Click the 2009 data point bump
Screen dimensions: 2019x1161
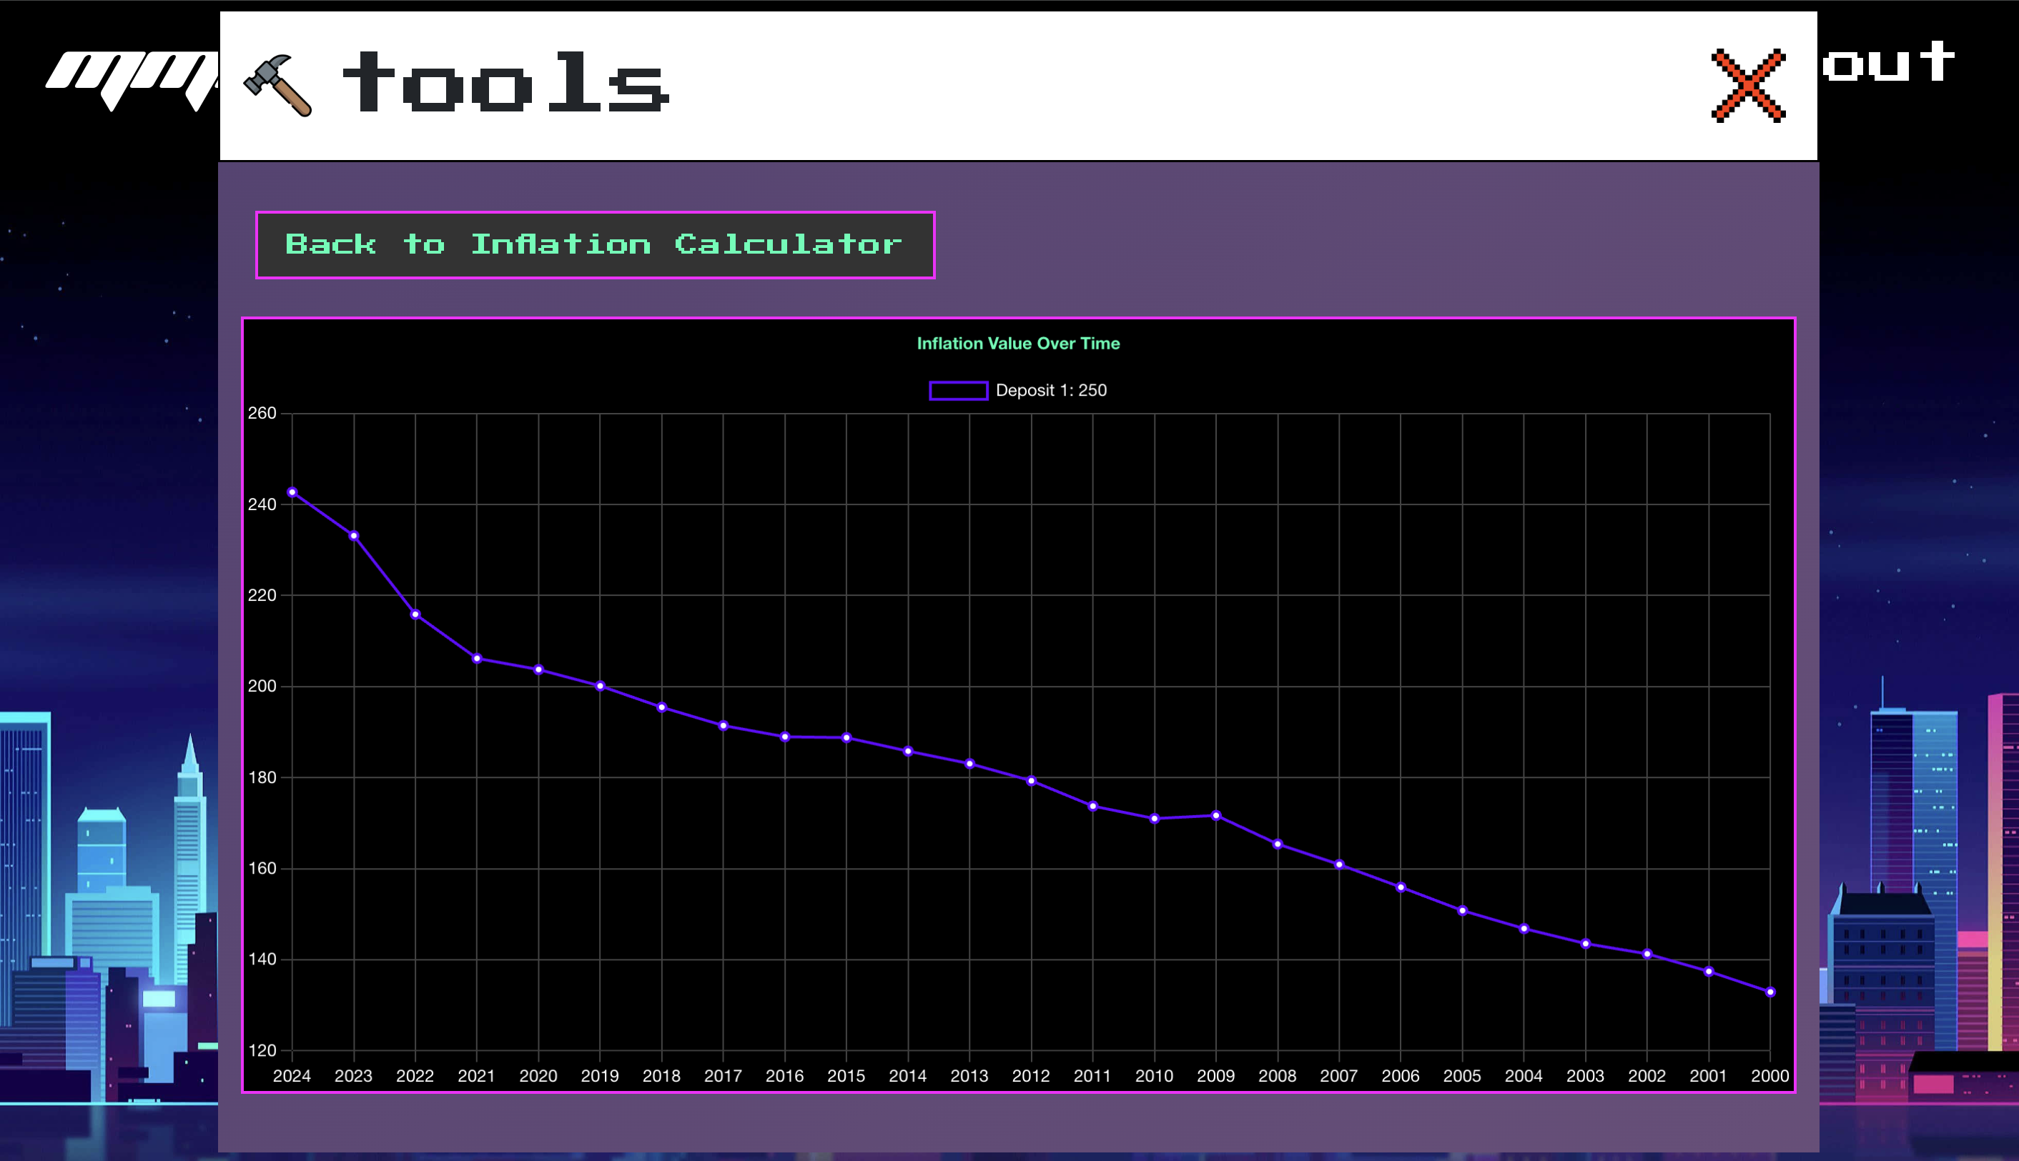point(1215,815)
